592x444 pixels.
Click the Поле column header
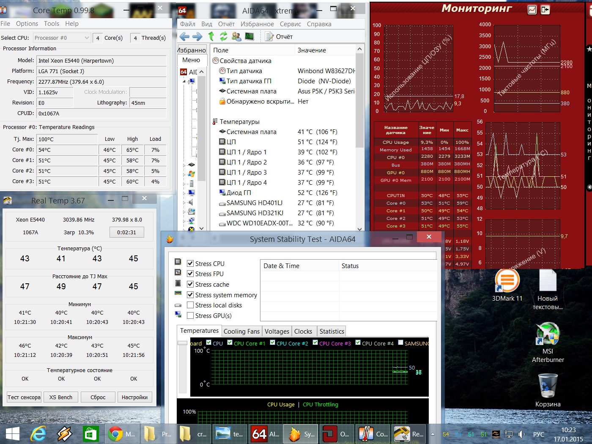pyautogui.click(x=252, y=50)
